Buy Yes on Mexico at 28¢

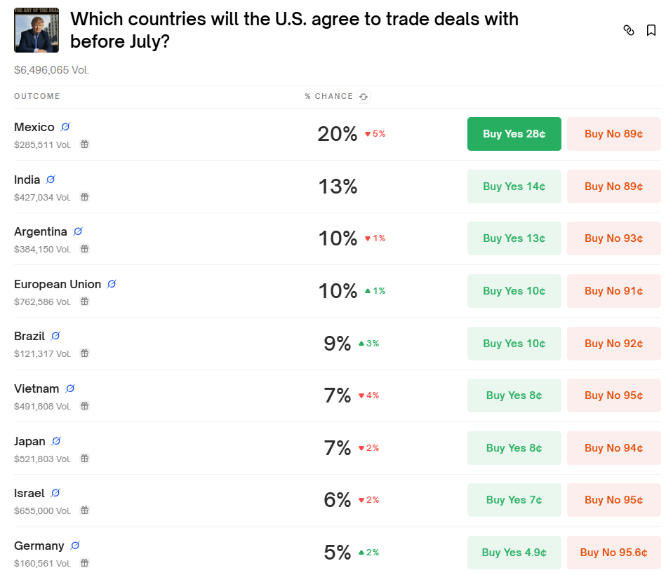point(514,134)
